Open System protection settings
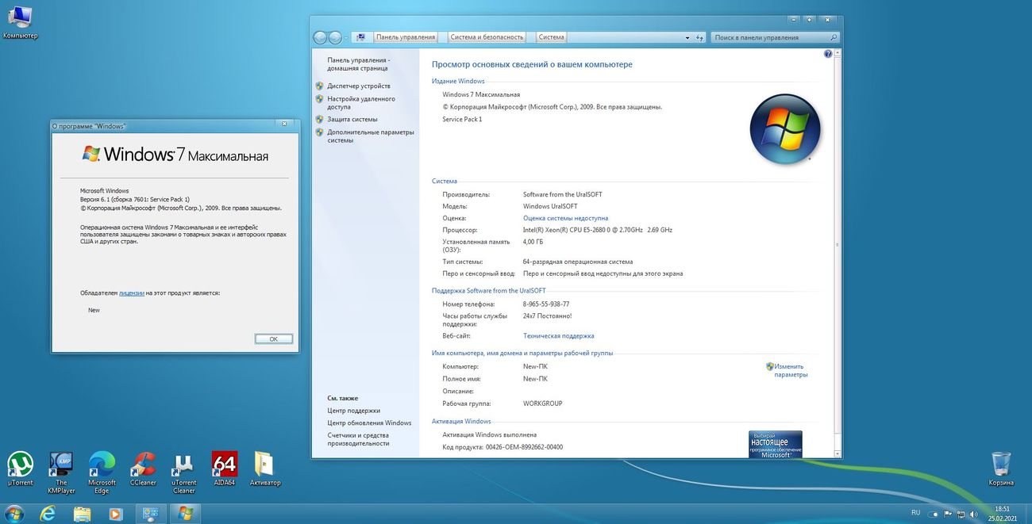1032x524 pixels. (x=351, y=119)
